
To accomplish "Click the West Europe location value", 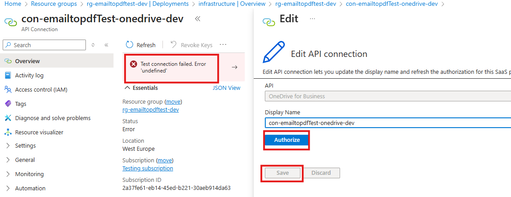I will pos(138,149).
